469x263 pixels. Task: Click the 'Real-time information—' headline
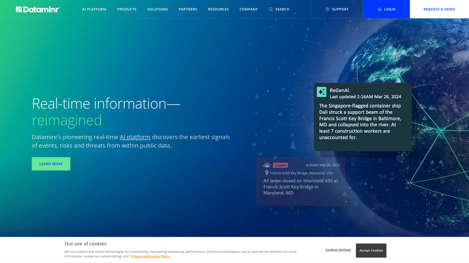(106, 103)
